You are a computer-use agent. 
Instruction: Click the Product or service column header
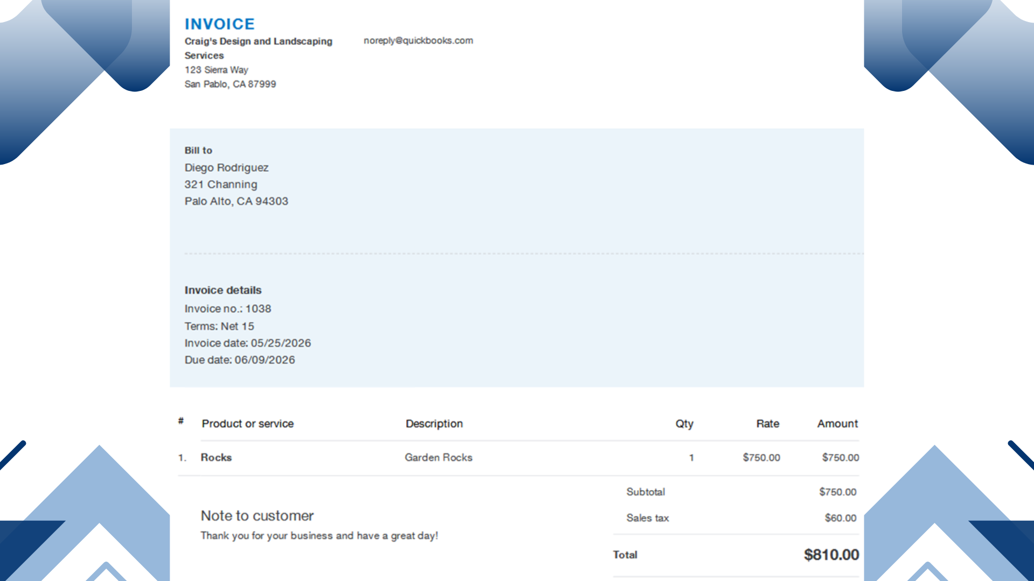pyautogui.click(x=248, y=424)
